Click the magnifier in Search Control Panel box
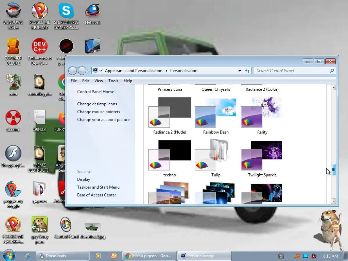Screen dimensions: 348x261 click(332, 71)
